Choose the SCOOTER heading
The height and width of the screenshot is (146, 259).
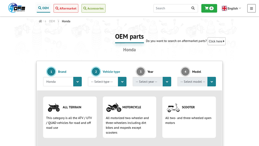coord(188,107)
